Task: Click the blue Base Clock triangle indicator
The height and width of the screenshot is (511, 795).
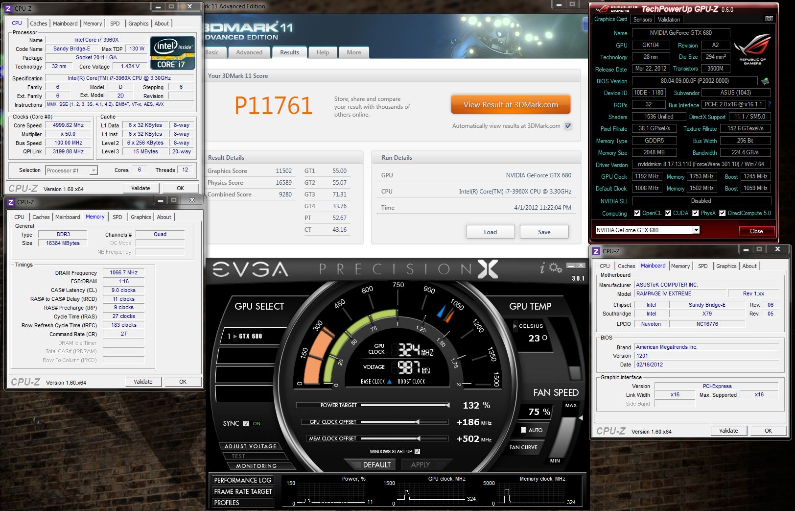Action: [389, 381]
